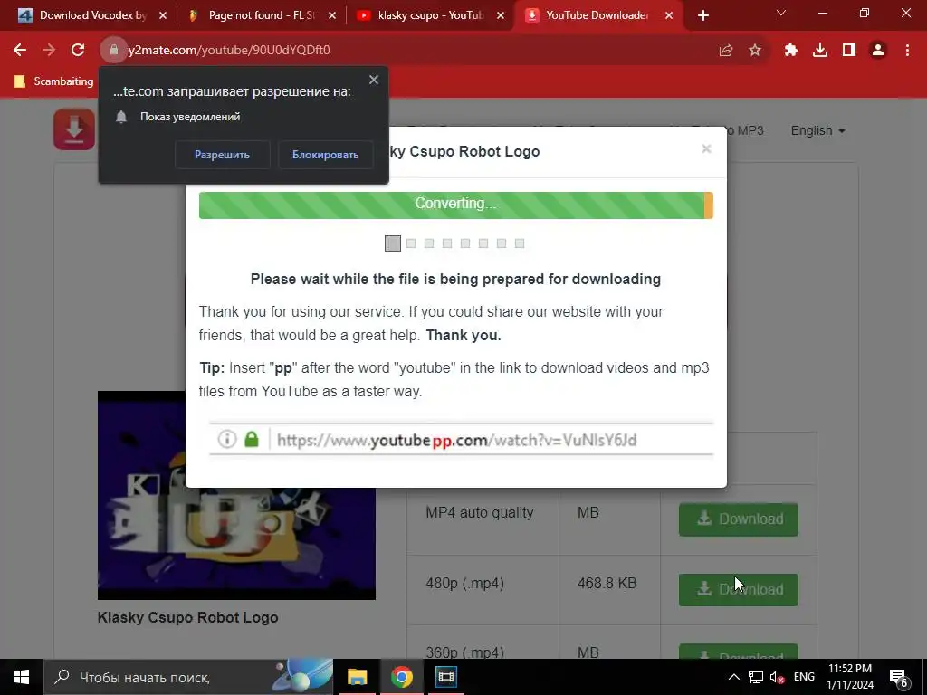Select the first carousel indicator square
927x695 pixels.
[393, 243]
